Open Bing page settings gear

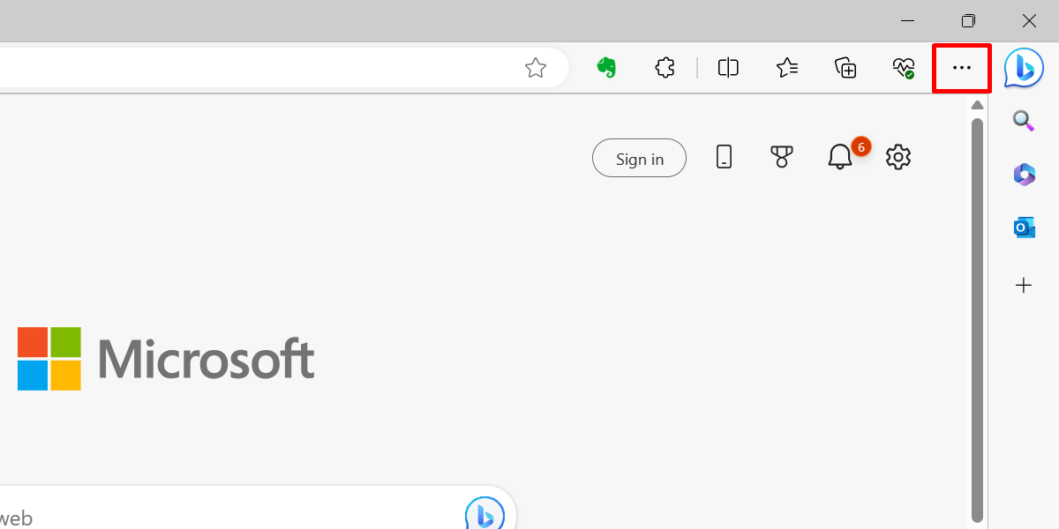(x=898, y=157)
